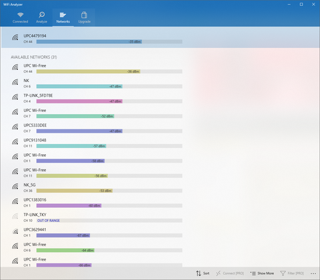Click the Connect [PRO] button
Screen dimensions: 320x280
(230, 273)
